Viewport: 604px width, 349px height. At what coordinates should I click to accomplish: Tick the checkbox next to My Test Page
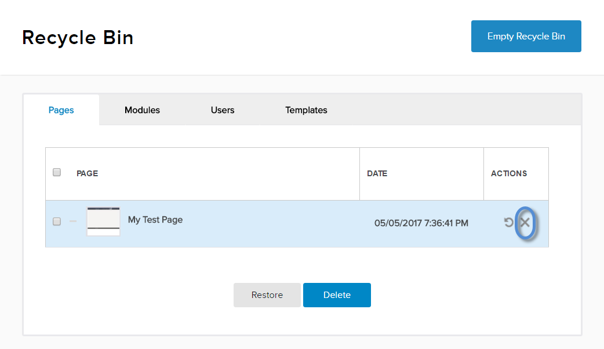[57, 221]
